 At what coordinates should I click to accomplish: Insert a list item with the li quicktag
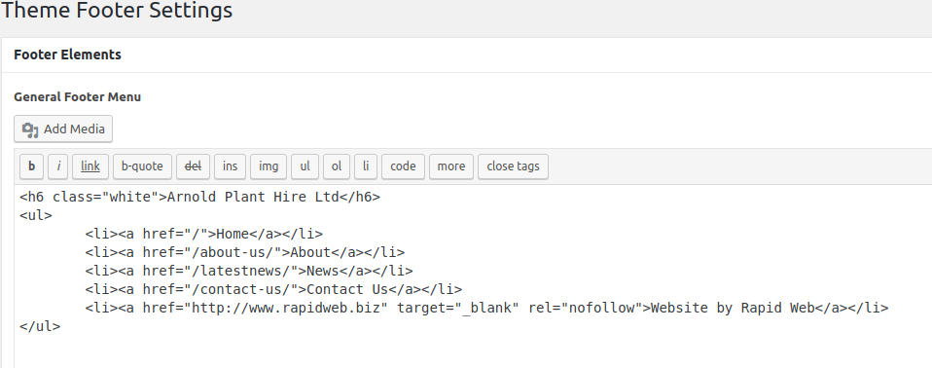366,166
